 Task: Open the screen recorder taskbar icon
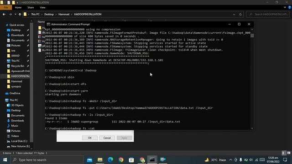(163, 159)
